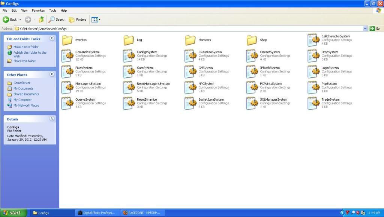The width and height of the screenshot is (384, 217).
Task: Select the SQLManagerSystem config file
Action: tap(252, 103)
